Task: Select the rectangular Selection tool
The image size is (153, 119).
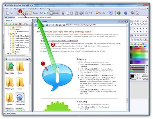Action: click(132, 21)
